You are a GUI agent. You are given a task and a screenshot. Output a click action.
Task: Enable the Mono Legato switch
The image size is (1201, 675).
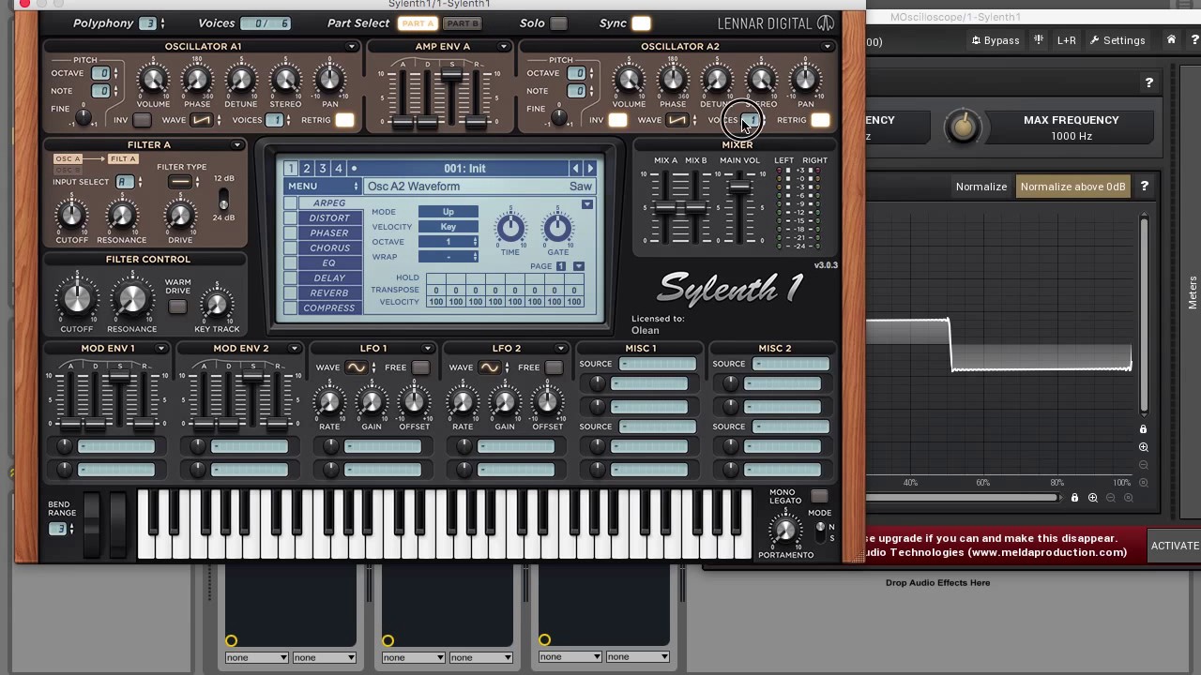(819, 496)
